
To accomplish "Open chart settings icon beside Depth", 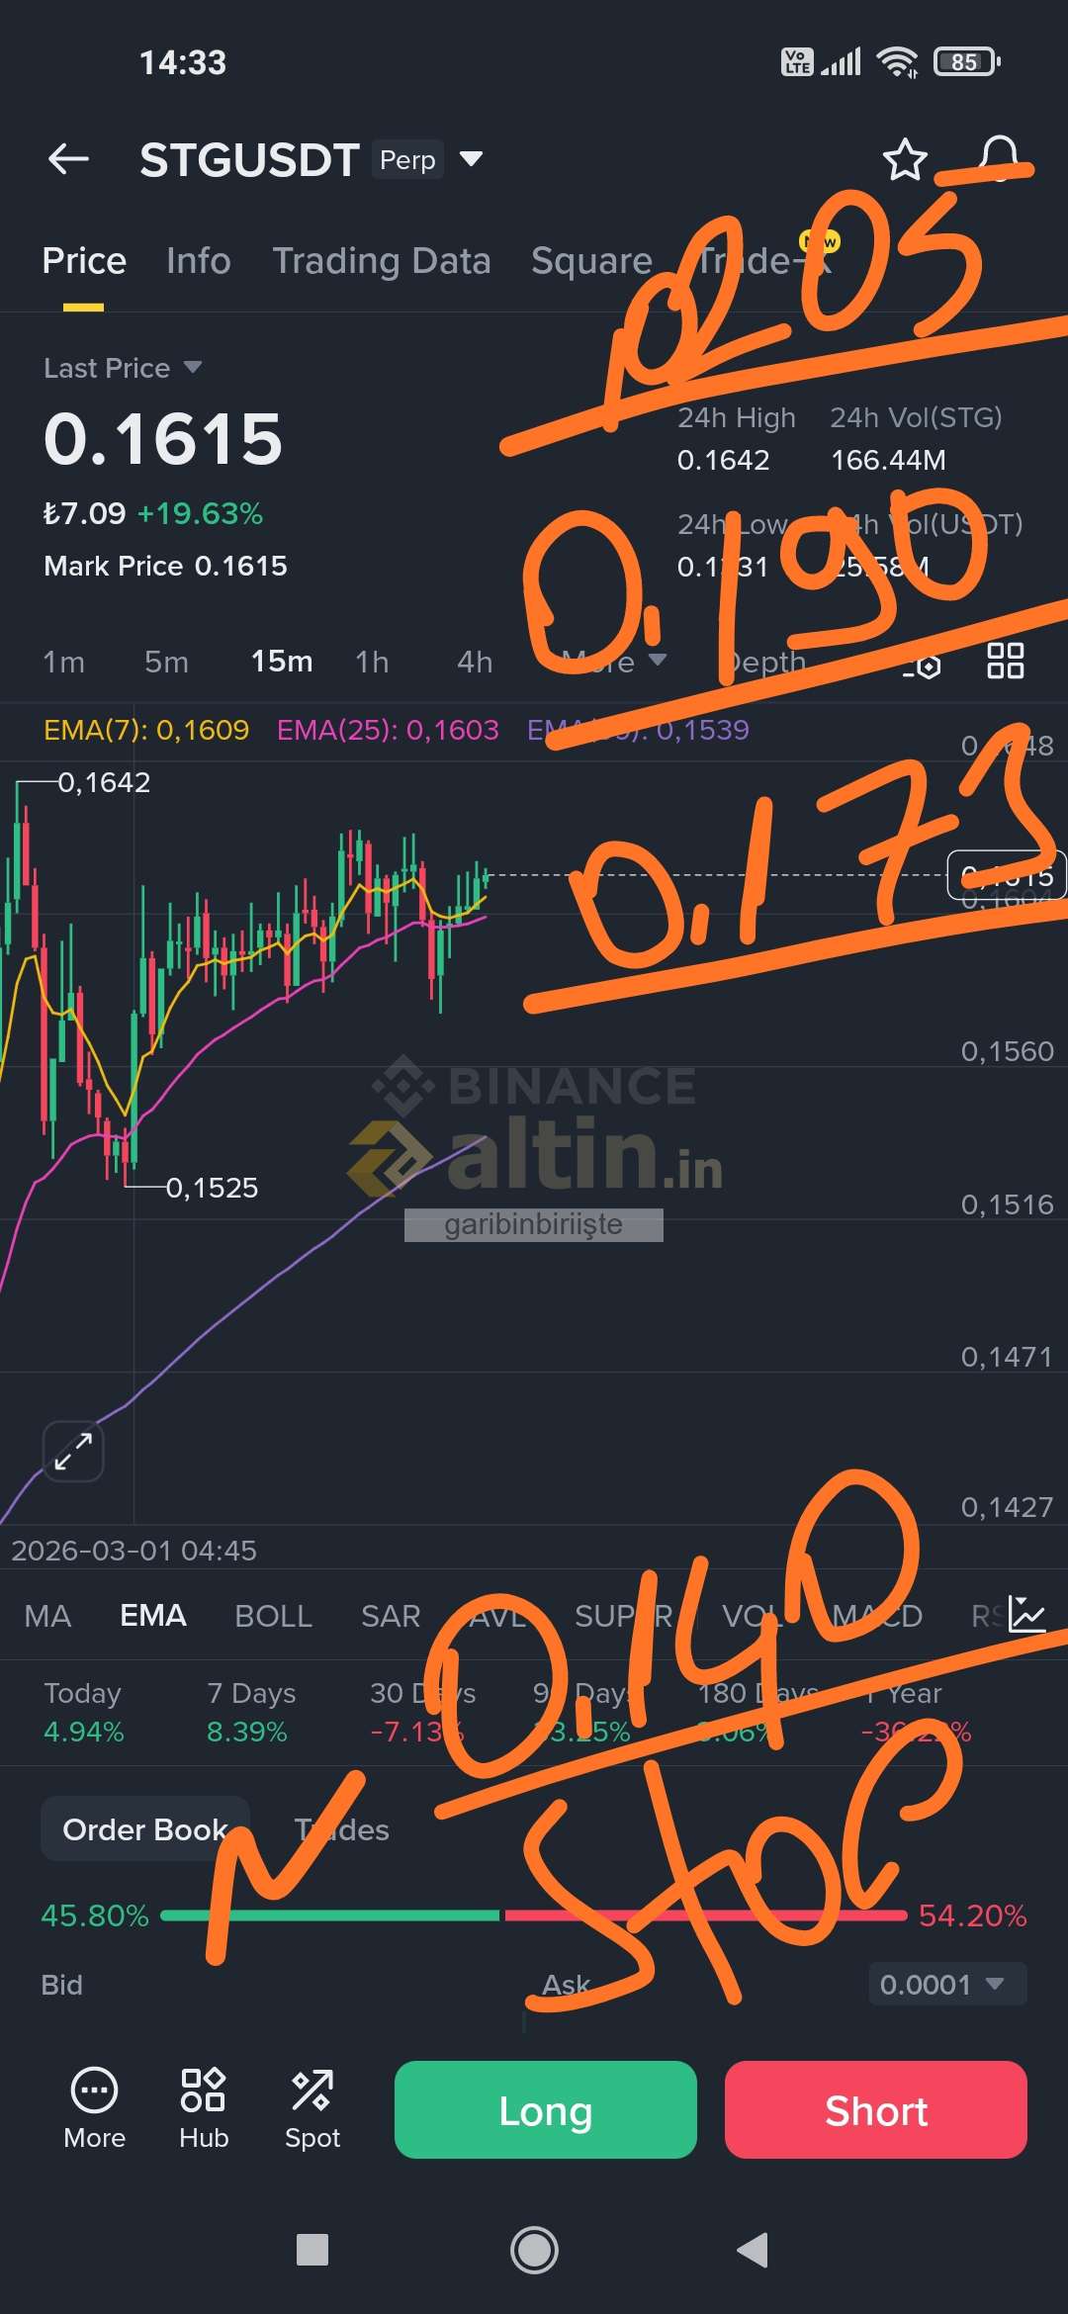I will click(925, 665).
